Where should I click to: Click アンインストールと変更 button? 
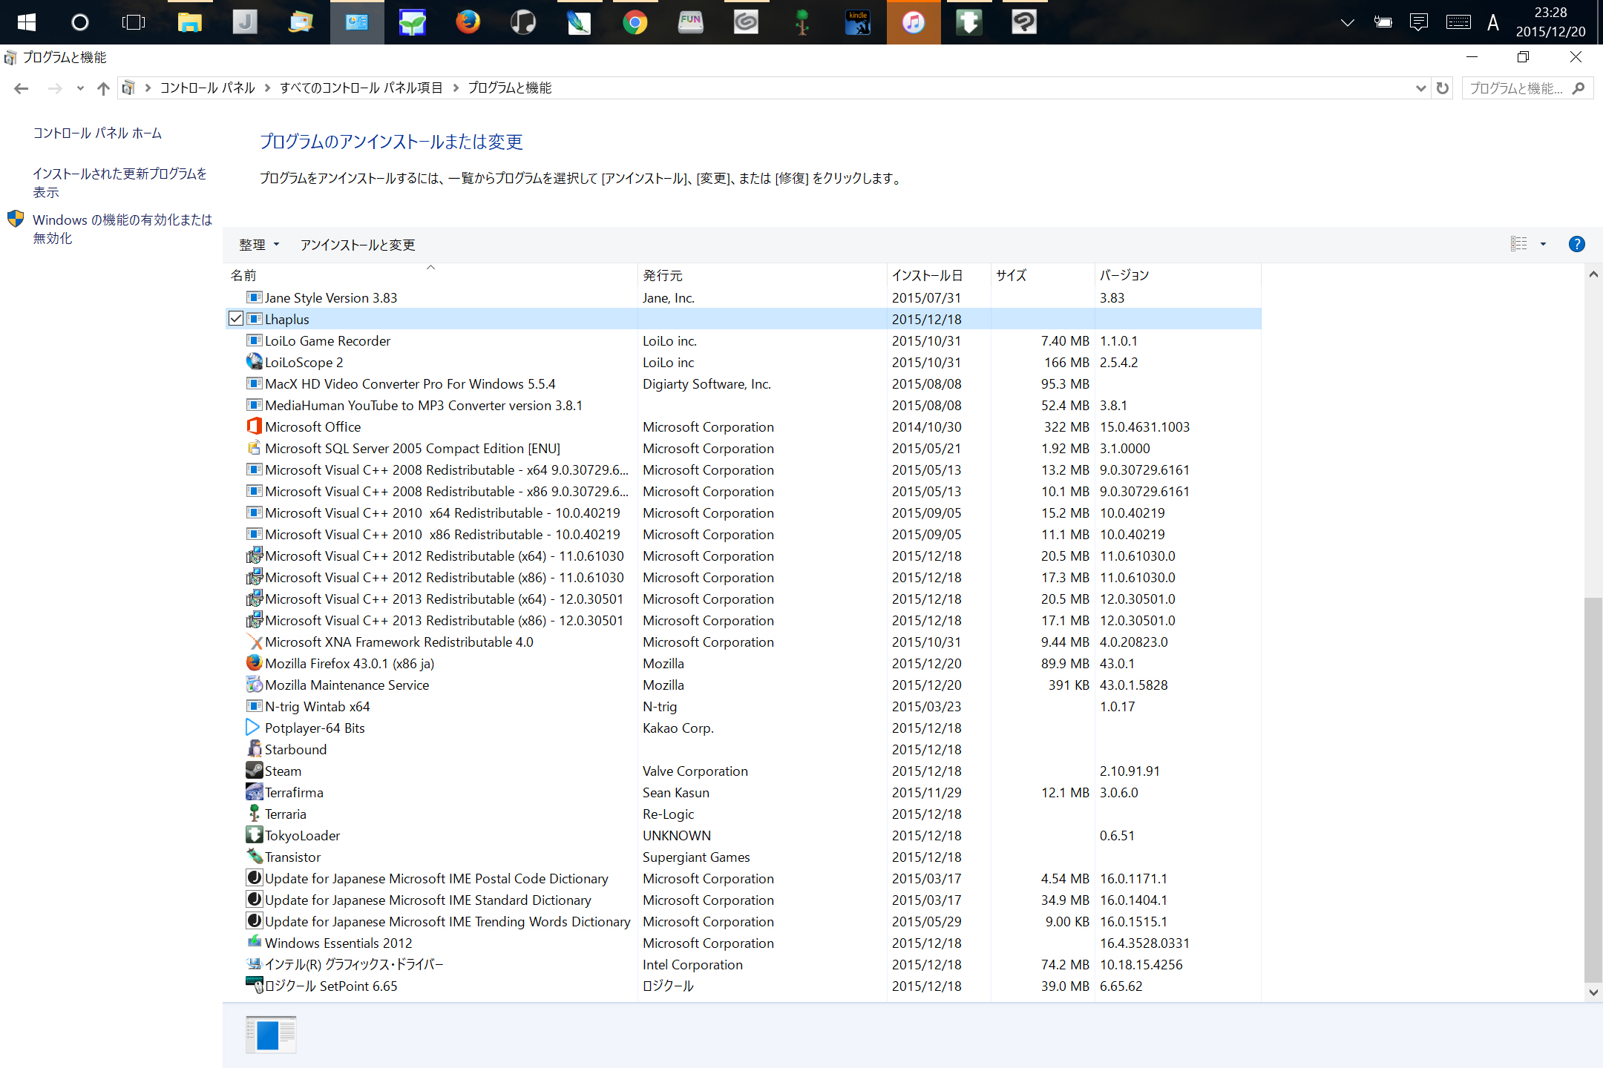tap(357, 245)
